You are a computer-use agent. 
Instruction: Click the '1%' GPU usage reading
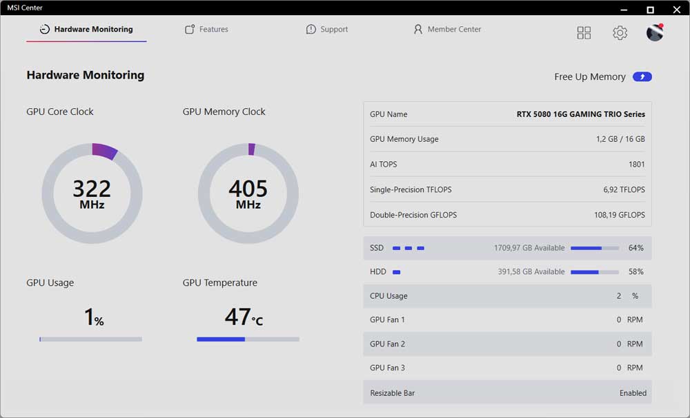[94, 317]
